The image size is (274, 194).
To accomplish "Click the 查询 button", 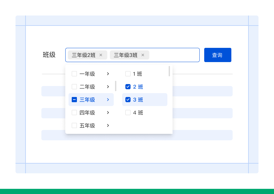I will point(218,55).
